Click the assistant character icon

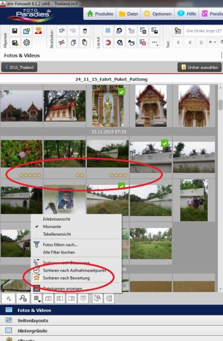38,31
